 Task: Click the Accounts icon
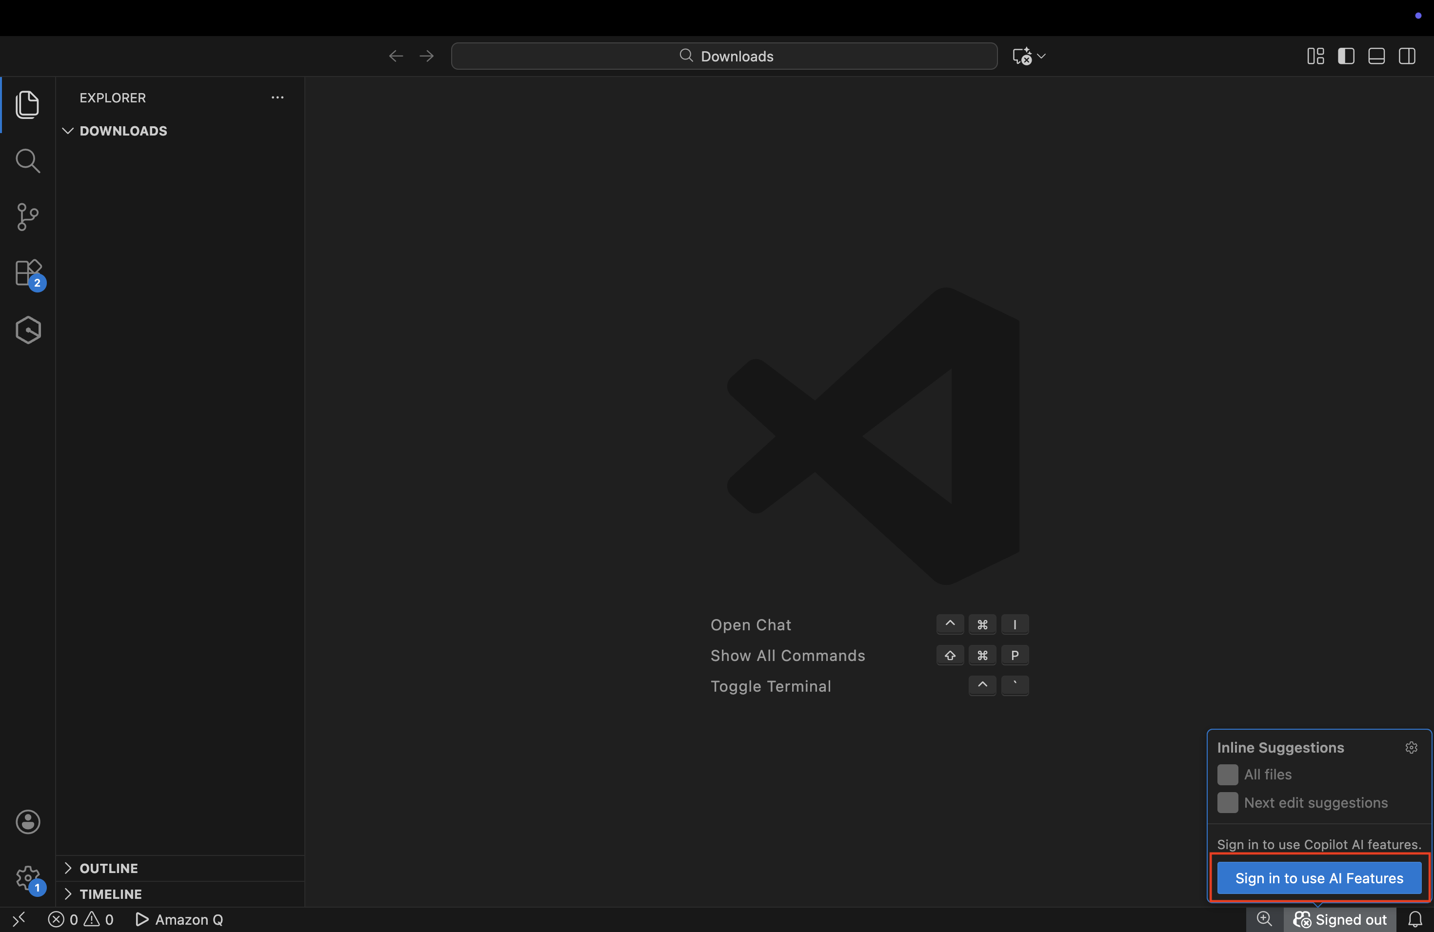tap(28, 822)
